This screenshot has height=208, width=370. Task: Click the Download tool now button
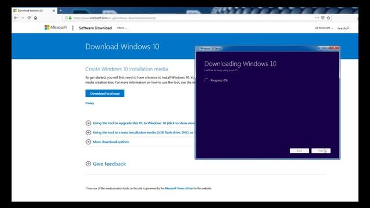coord(105,94)
